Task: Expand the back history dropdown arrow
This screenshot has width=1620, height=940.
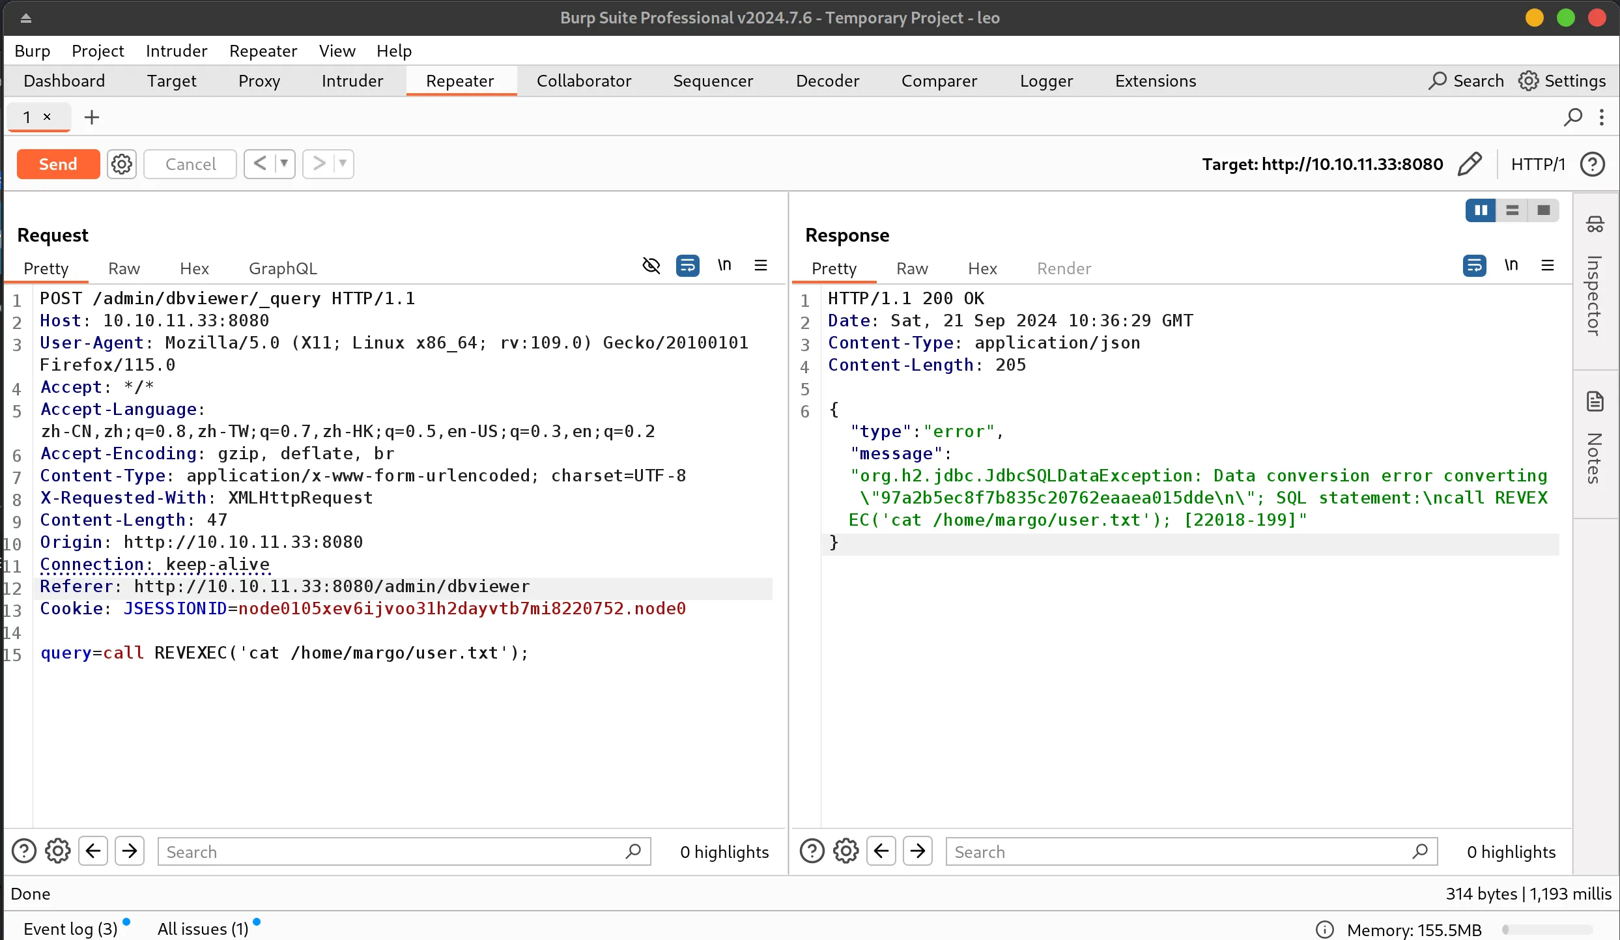Action: (284, 164)
